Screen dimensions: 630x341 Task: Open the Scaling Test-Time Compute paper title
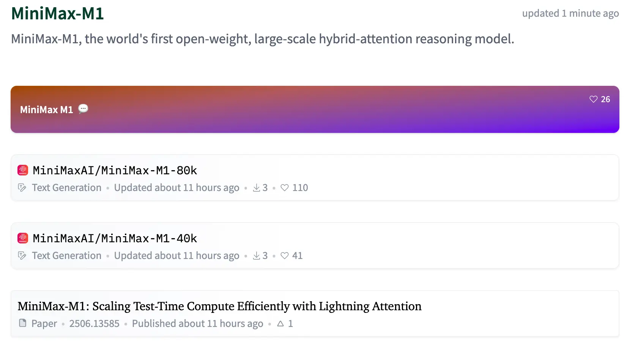219,306
